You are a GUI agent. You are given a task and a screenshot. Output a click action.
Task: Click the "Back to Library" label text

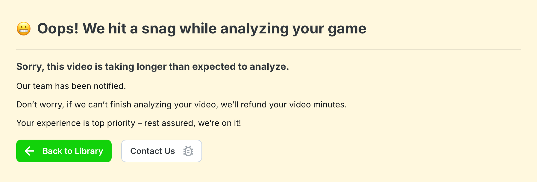tap(73, 151)
